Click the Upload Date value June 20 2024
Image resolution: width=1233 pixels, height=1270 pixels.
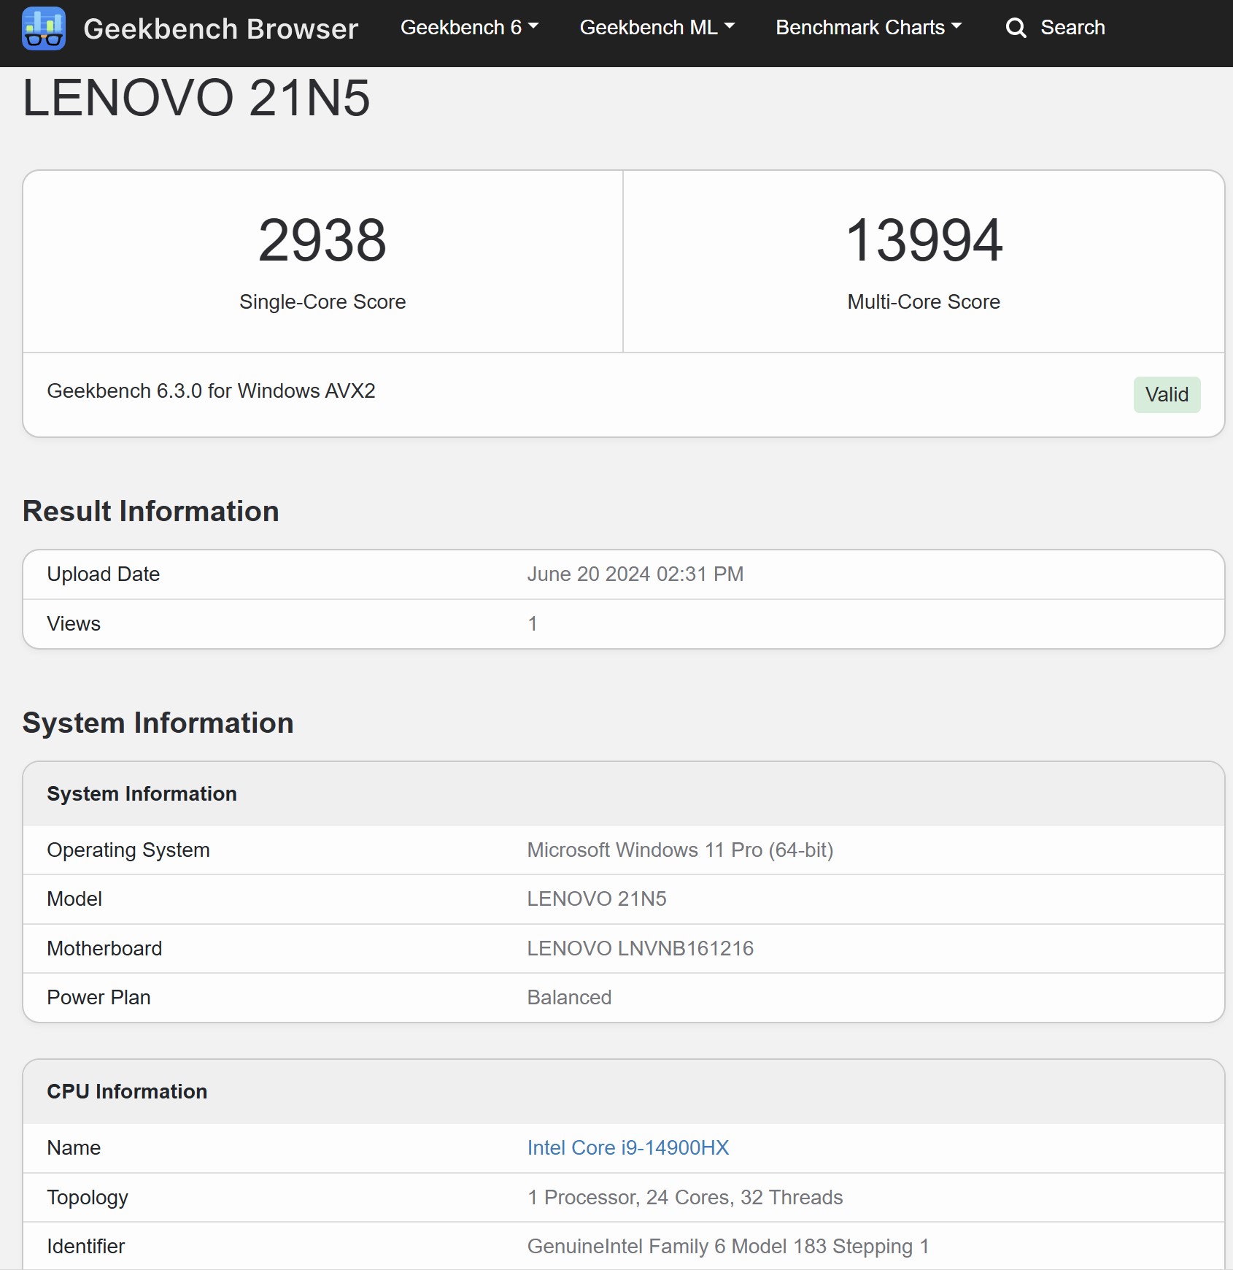pyautogui.click(x=635, y=574)
